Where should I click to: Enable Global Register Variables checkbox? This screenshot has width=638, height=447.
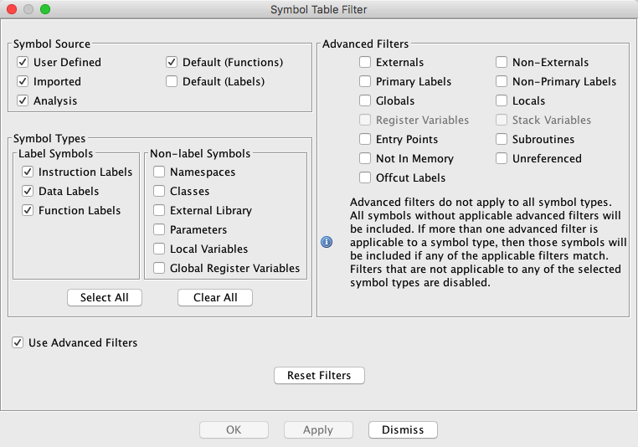(x=159, y=268)
